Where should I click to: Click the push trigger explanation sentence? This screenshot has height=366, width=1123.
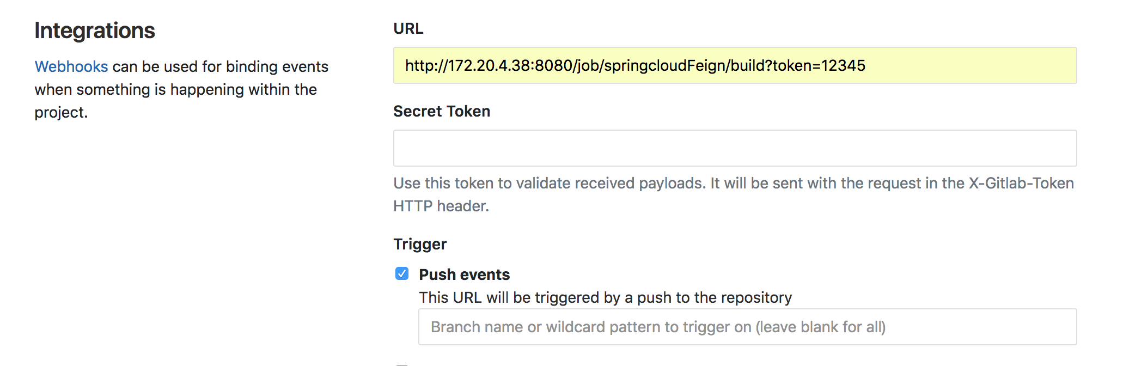pyautogui.click(x=605, y=297)
